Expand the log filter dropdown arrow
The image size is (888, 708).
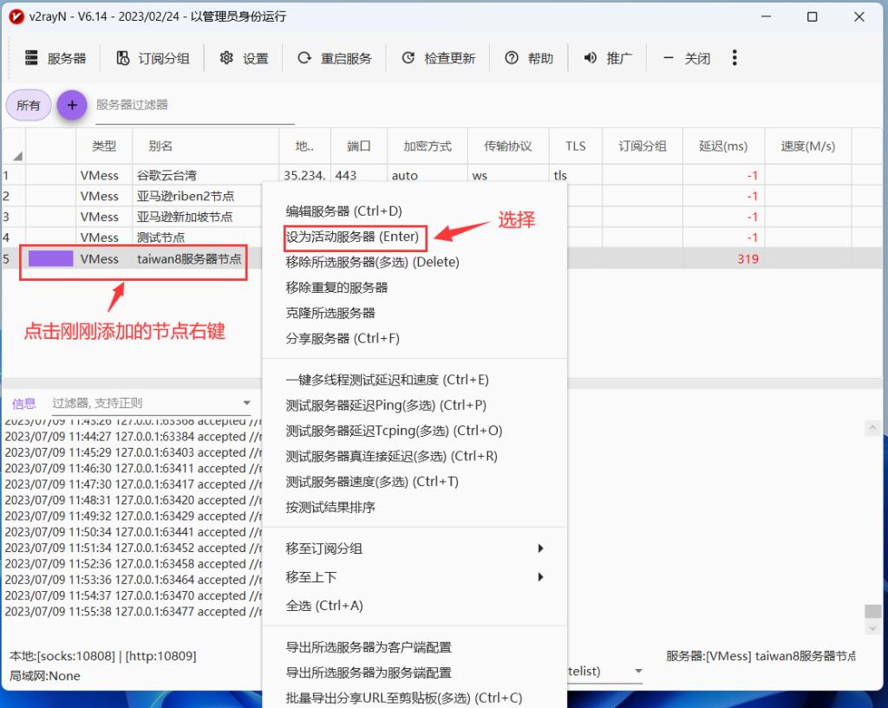coord(246,403)
